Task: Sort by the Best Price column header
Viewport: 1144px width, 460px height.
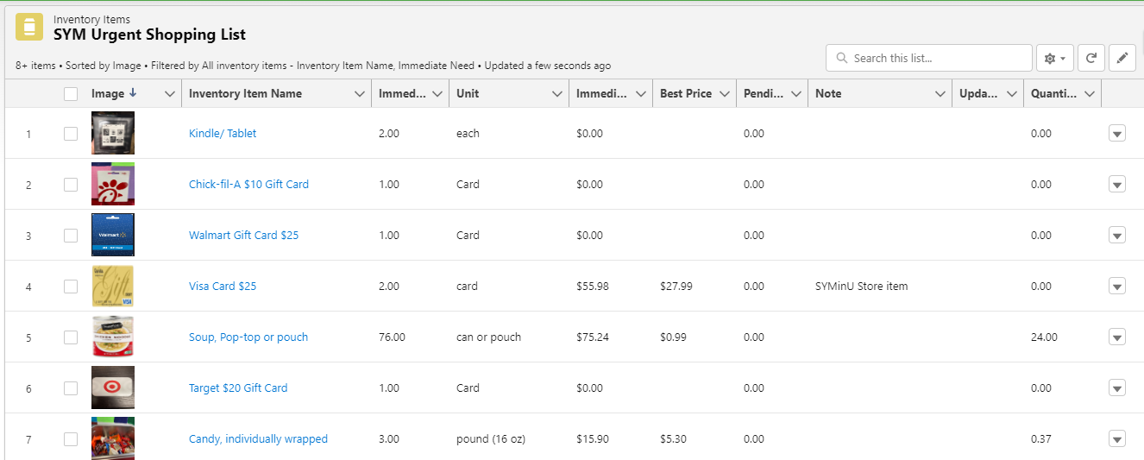Action: coord(685,93)
